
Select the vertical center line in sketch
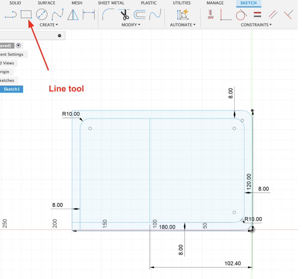(150, 170)
